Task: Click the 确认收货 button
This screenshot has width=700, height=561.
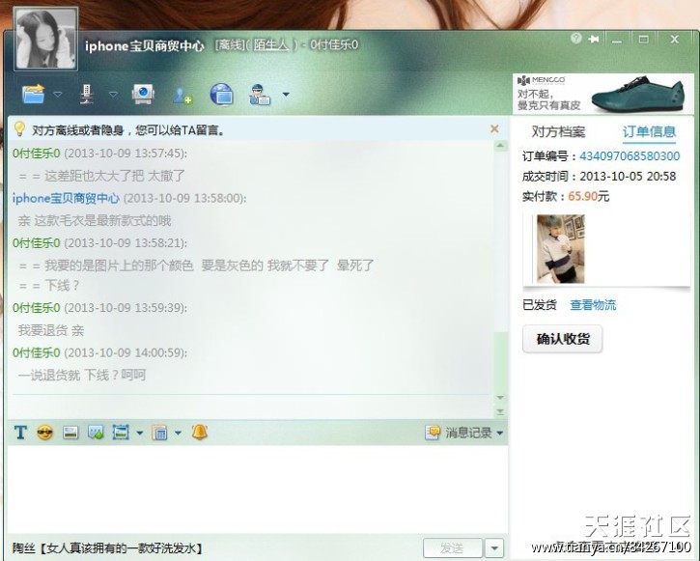Action: pos(562,339)
